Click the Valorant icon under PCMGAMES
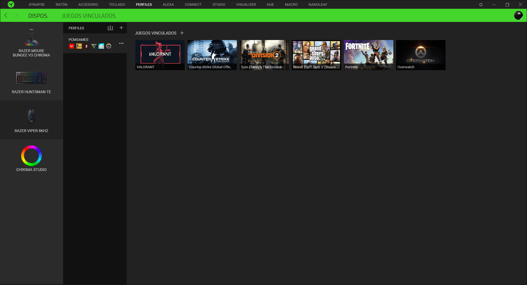The height and width of the screenshot is (285, 527). (72, 46)
